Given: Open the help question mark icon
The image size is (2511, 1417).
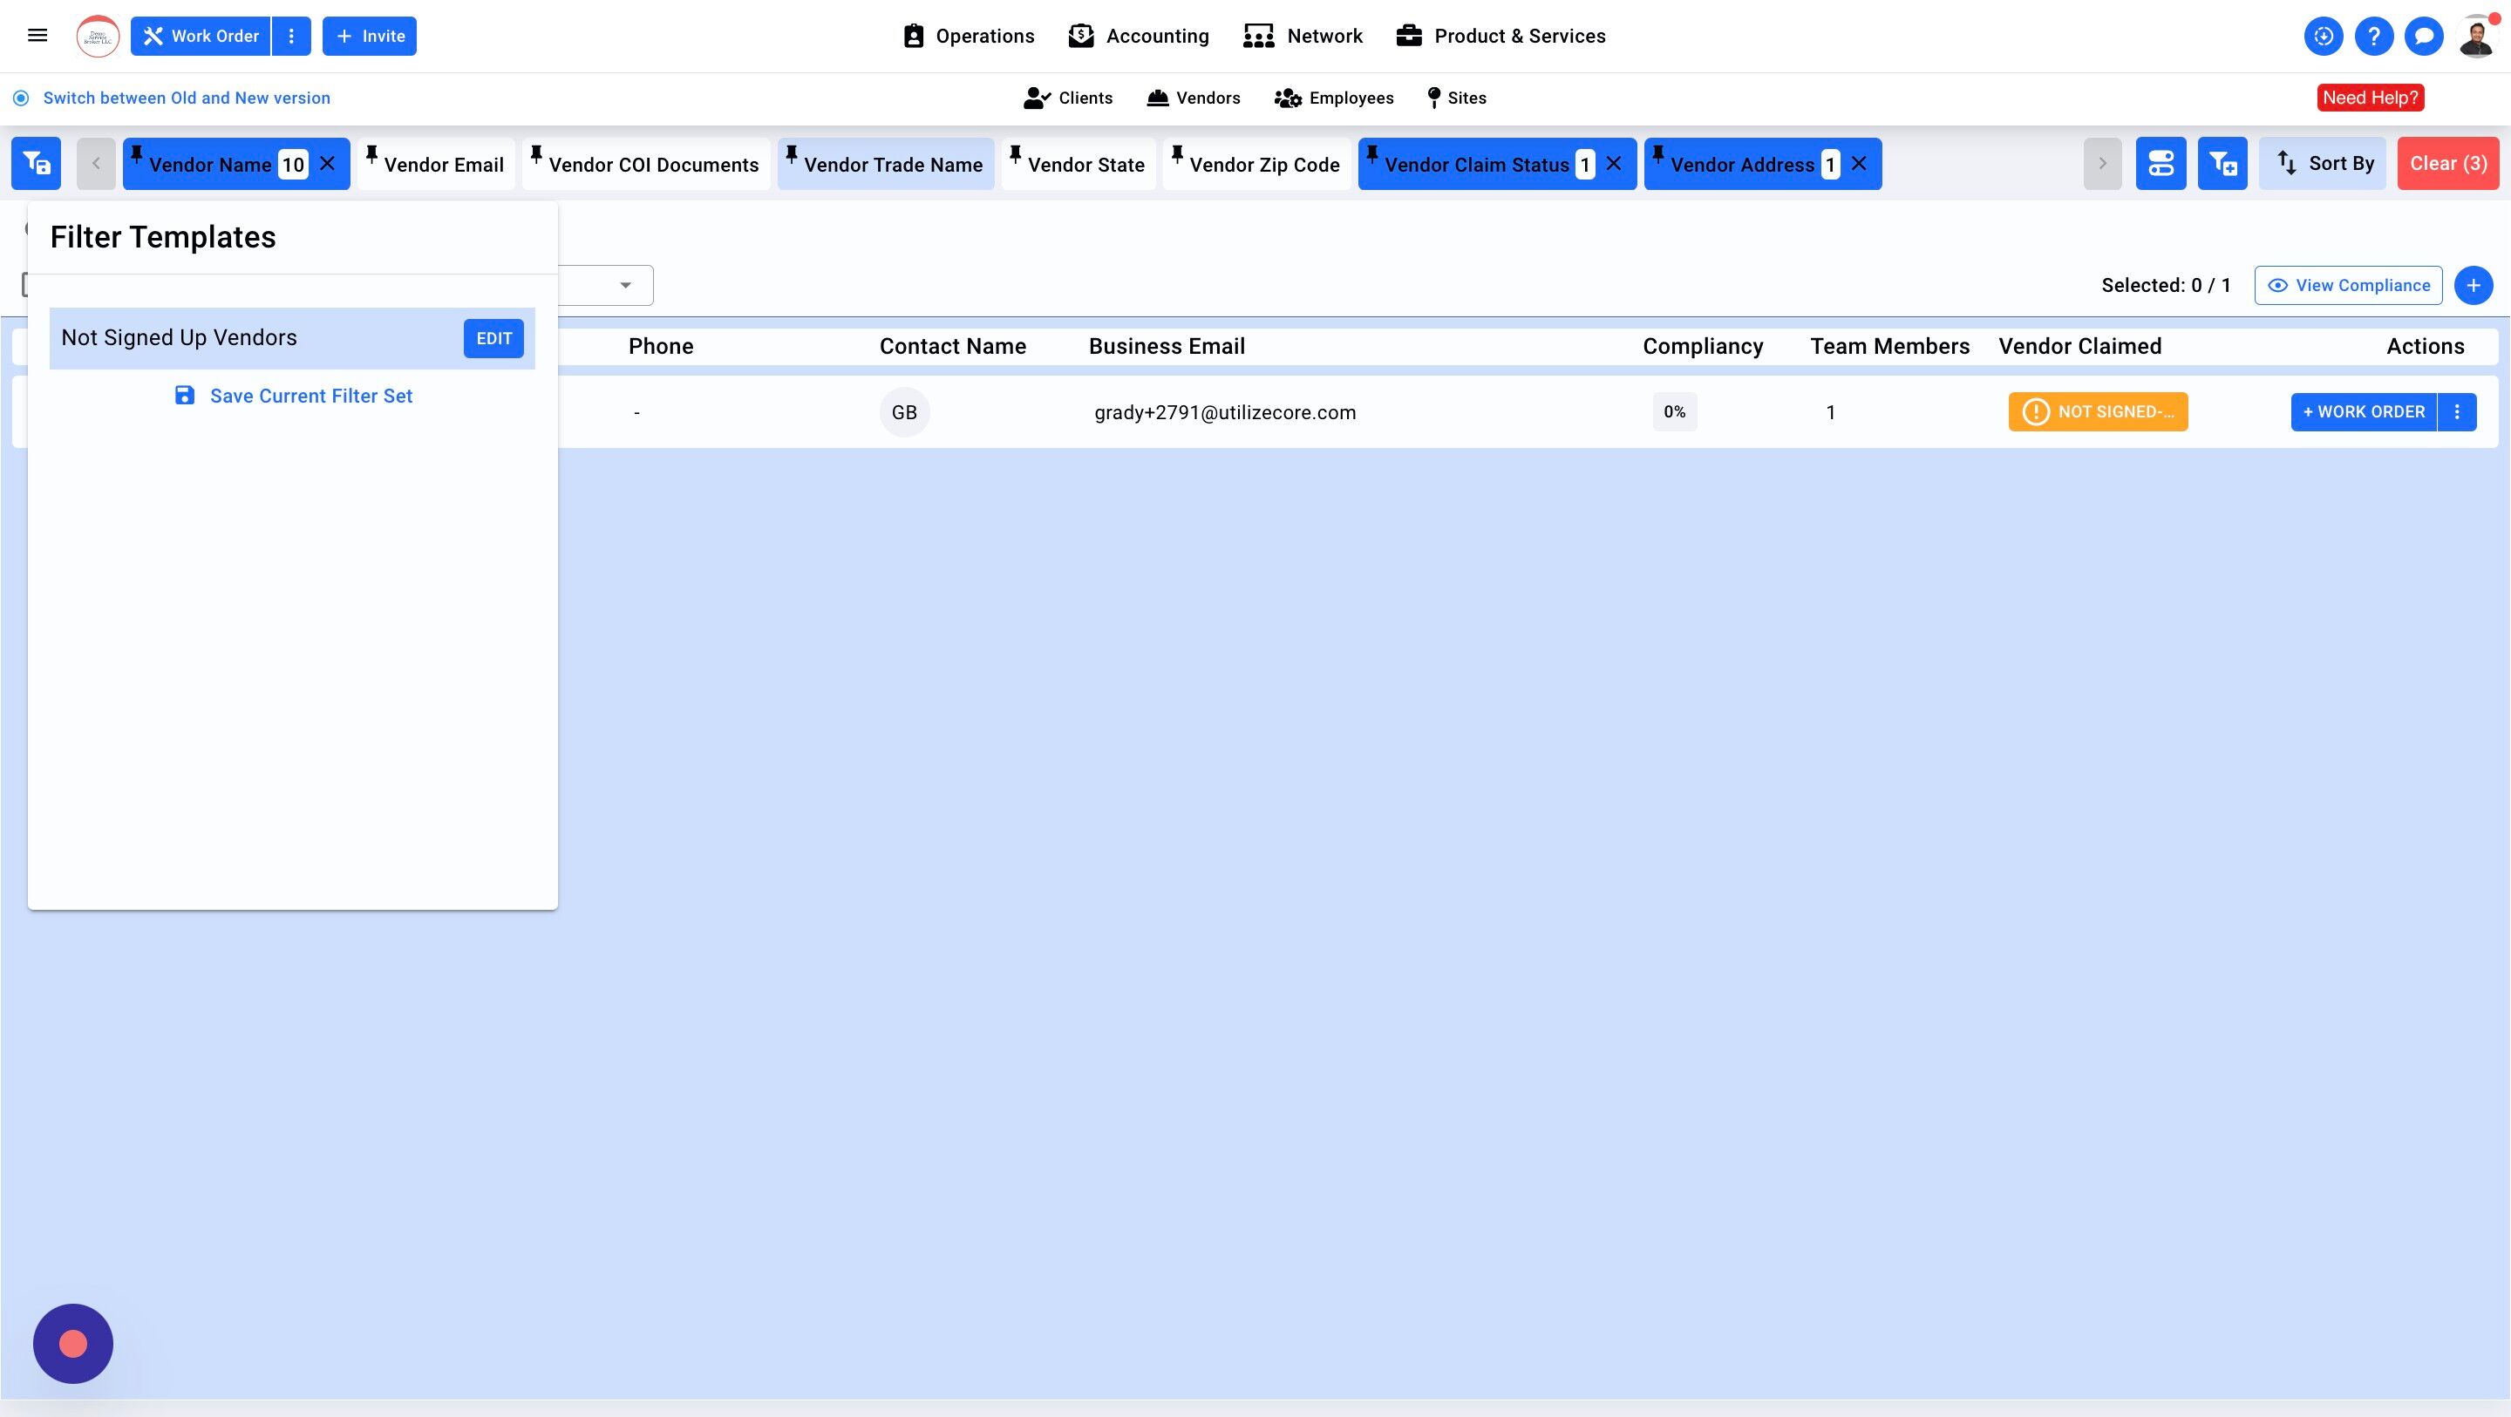Looking at the screenshot, I should (x=2373, y=37).
